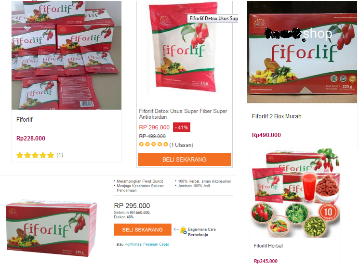Open the Fiforlif 2 Box Murah image
The width and height of the screenshot is (359, 265).
click(302, 52)
